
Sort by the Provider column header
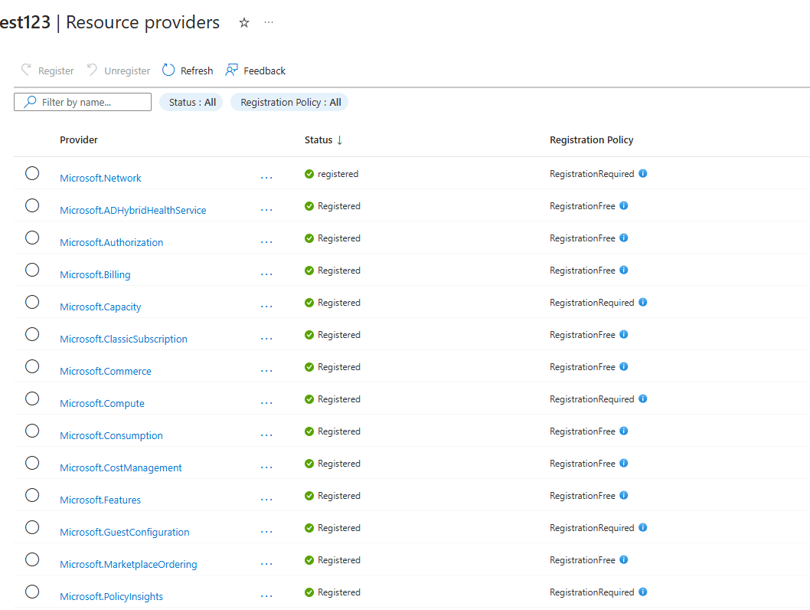click(79, 140)
